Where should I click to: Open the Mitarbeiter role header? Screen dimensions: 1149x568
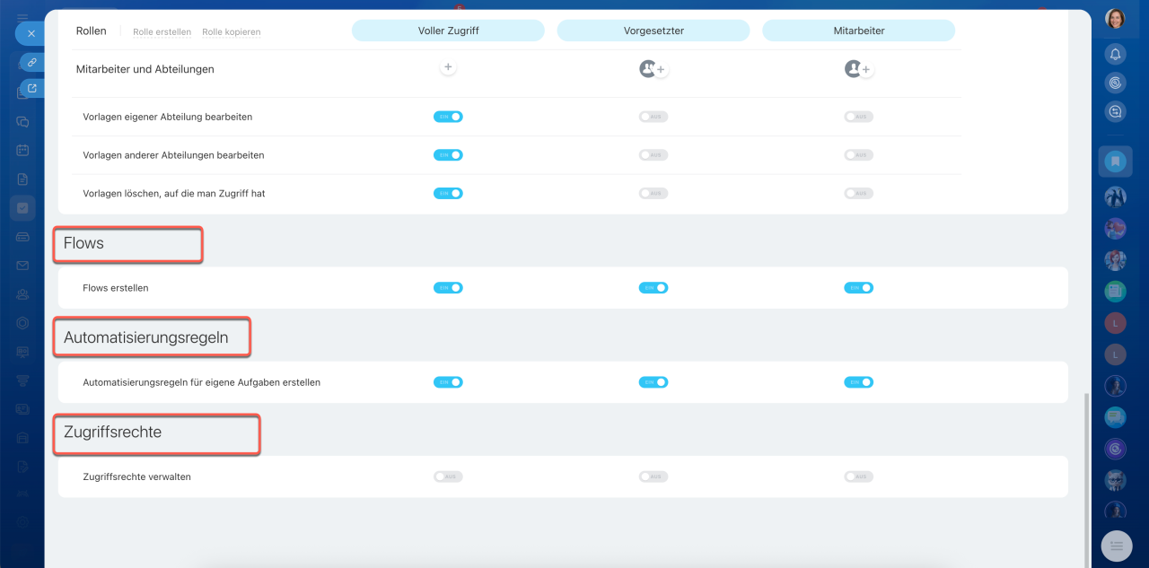click(859, 31)
